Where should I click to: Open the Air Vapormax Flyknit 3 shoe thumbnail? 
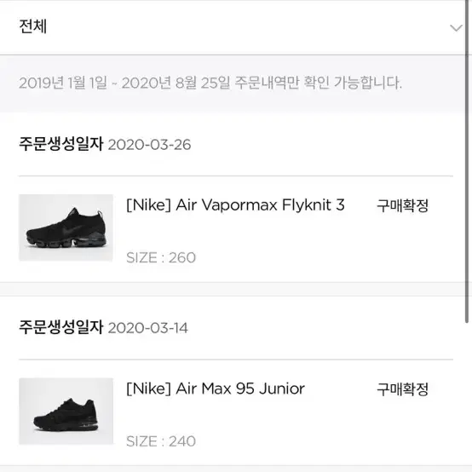(66, 227)
